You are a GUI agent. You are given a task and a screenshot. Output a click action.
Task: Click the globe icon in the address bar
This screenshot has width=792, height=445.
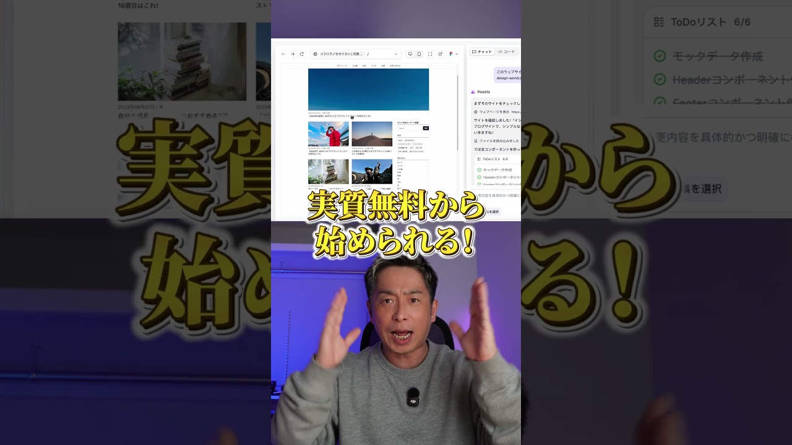(x=315, y=54)
